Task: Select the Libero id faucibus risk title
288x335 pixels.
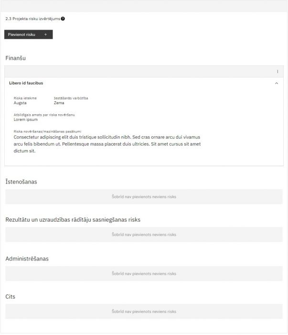Action: pyautogui.click(x=26, y=83)
